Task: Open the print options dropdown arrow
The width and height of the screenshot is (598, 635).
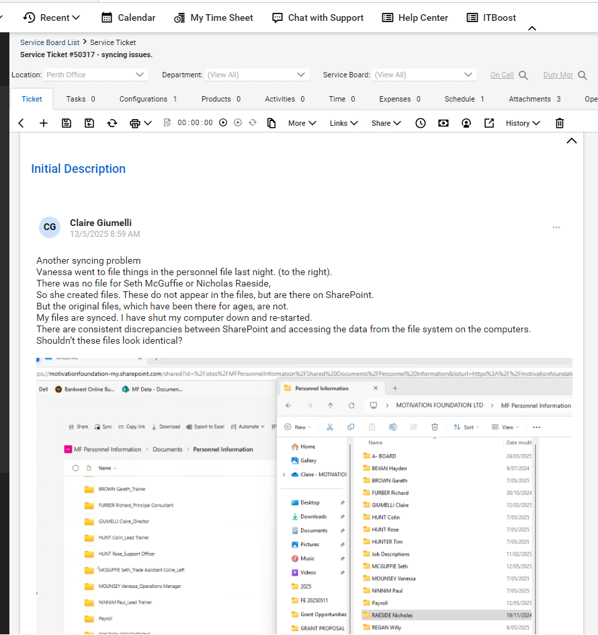Action: (148, 123)
